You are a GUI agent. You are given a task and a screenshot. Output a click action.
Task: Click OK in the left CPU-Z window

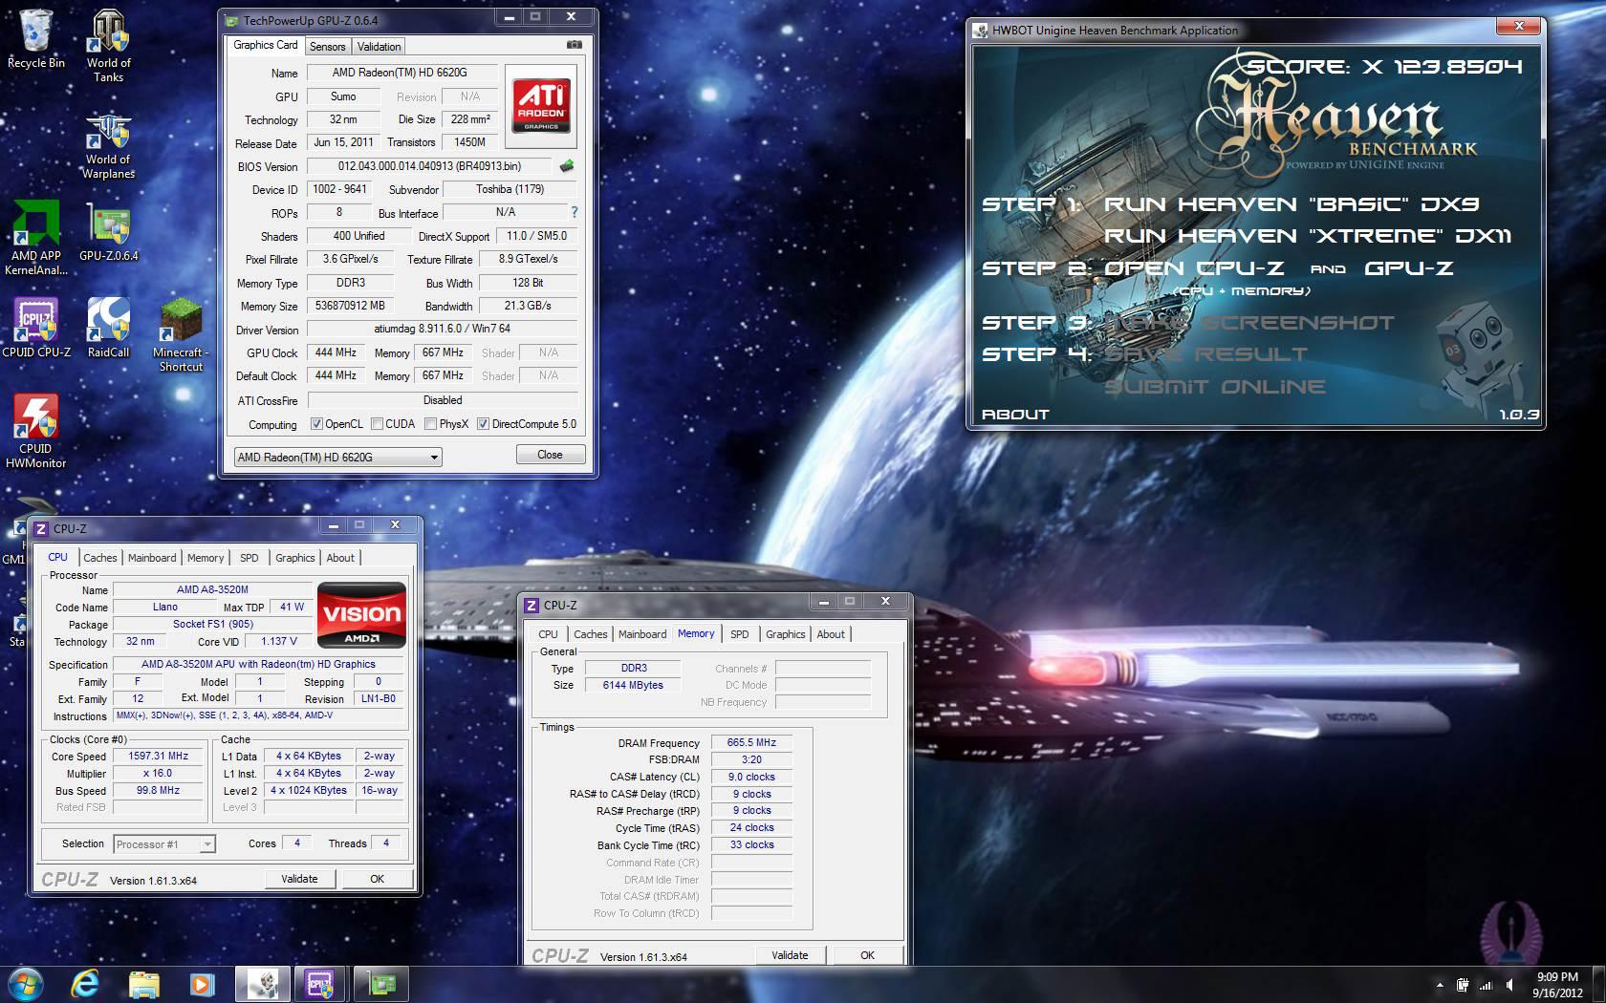click(378, 879)
